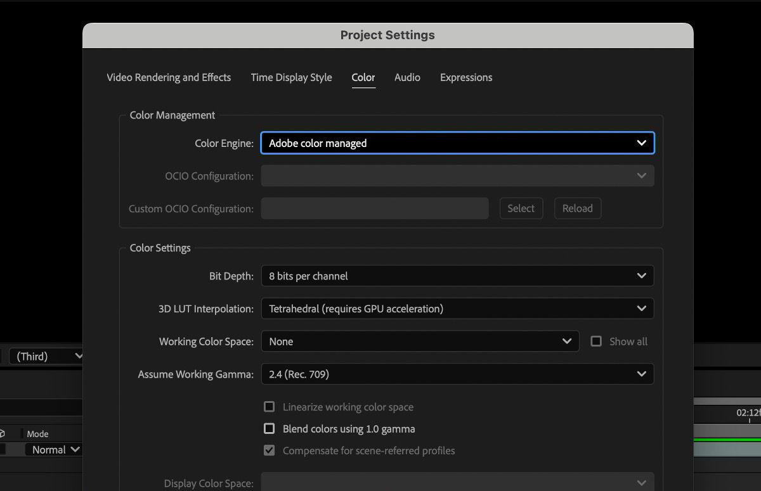Open the Bit Depth dropdown
The height and width of the screenshot is (491, 761).
pos(457,276)
